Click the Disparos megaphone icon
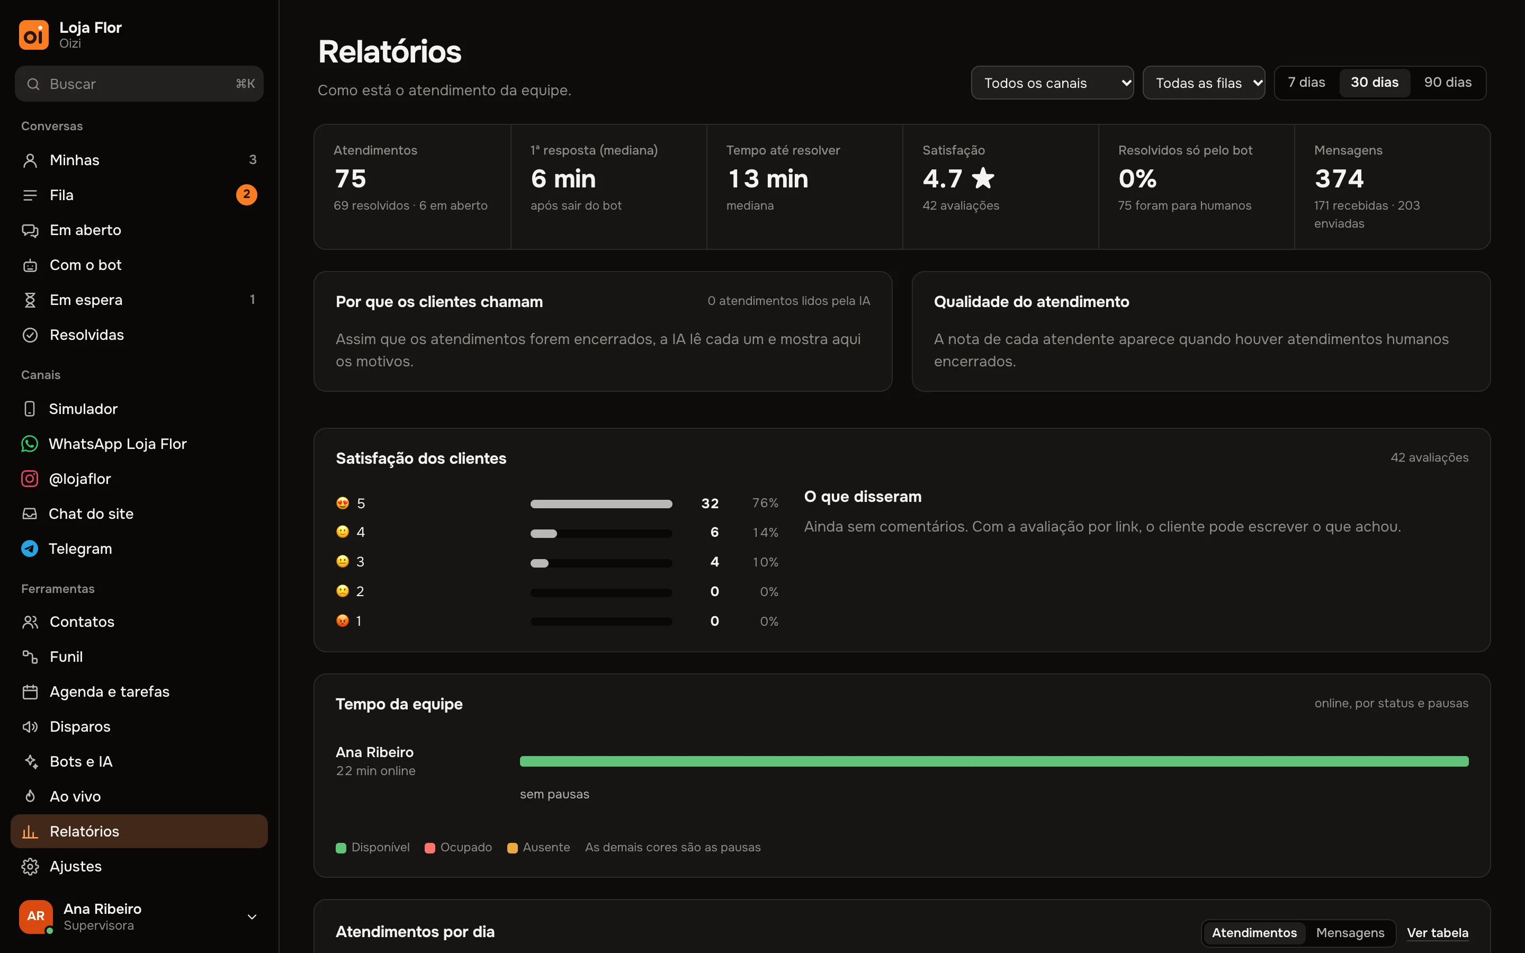1525x953 pixels. pos(30,727)
